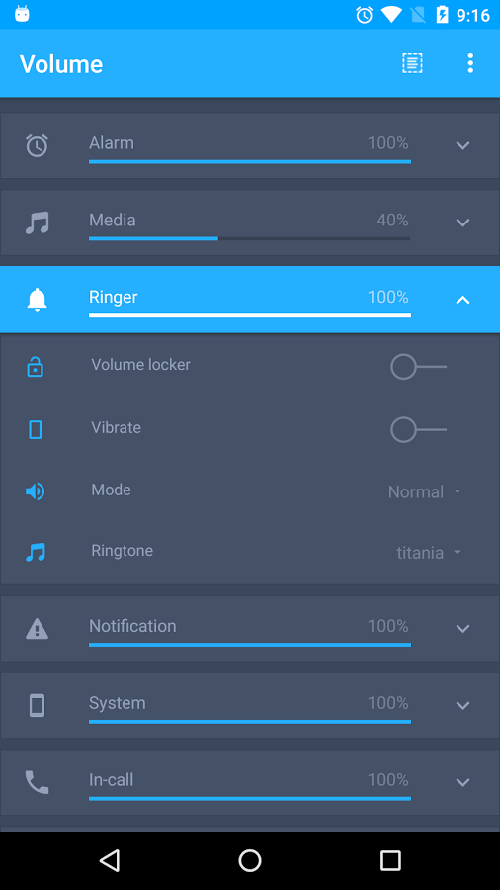Tap the alarm clock icon in Alarm row
This screenshot has width=500, height=890.
click(37, 146)
